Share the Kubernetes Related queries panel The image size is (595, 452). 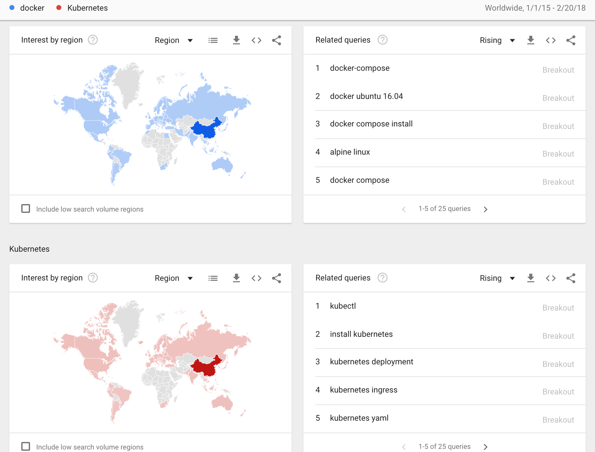coord(571,278)
